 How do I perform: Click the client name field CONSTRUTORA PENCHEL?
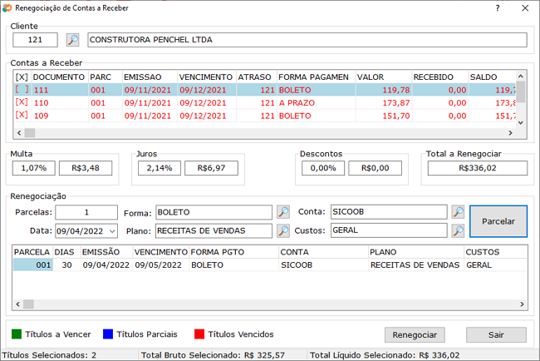point(307,40)
